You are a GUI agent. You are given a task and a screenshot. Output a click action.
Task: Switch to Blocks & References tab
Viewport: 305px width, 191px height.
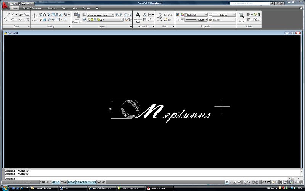pos(32,8)
